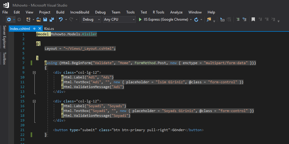Open the IIS Express browser dropdown arrow
This screenshot has width=289, height=144.
[191, 19]
